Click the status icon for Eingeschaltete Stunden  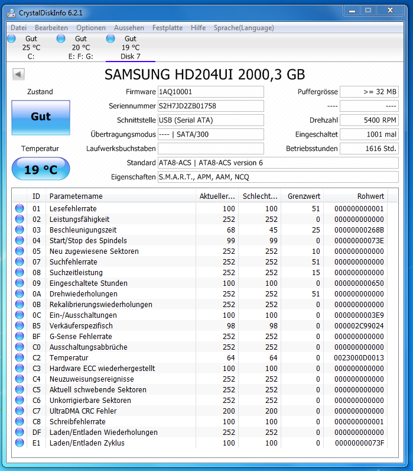click(x=19, y=283)
